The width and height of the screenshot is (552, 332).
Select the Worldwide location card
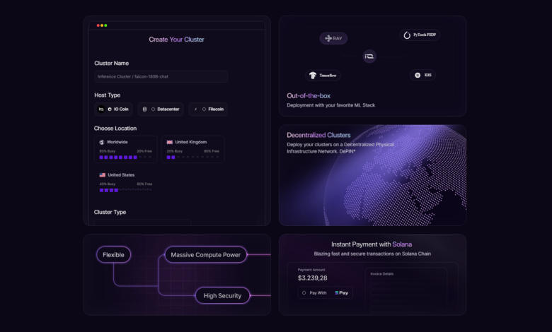point(124,149)
